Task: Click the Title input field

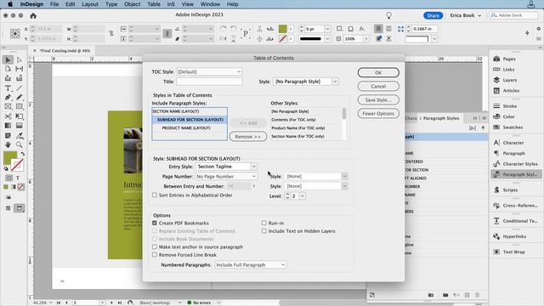Action: click(209, 82)
